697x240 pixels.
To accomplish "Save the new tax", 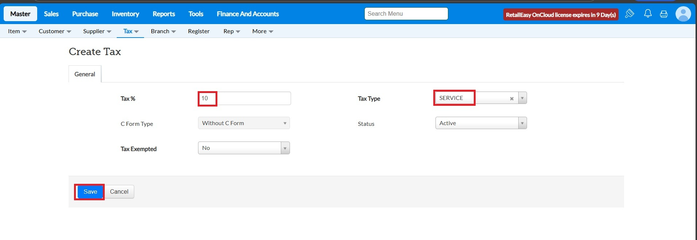I will pos(90,192).
